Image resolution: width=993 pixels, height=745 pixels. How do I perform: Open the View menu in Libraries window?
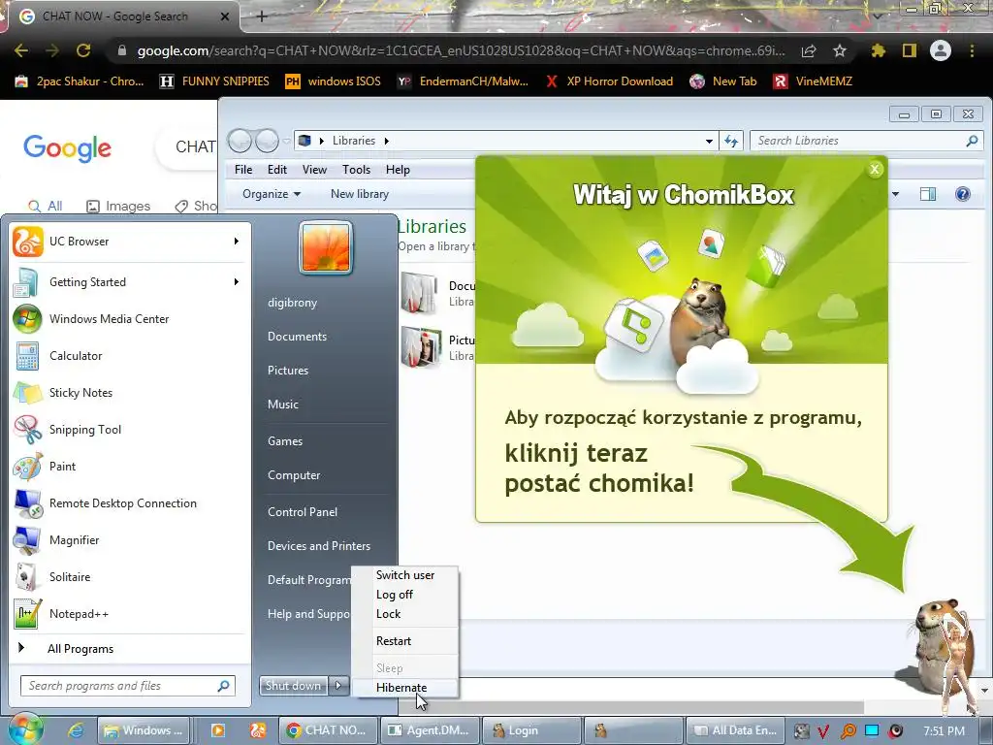[314, 170]
